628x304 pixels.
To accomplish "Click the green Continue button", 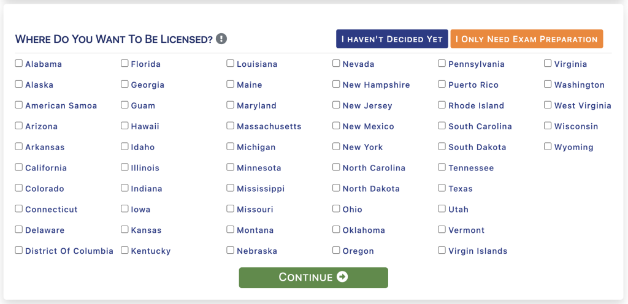I will coord(313,278).
